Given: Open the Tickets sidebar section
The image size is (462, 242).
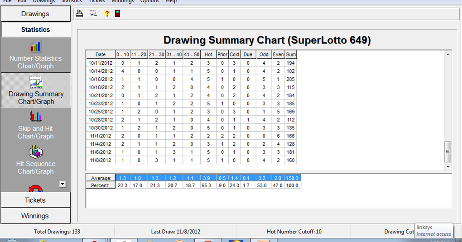Looking at the screenshot, I should (35, 200).
